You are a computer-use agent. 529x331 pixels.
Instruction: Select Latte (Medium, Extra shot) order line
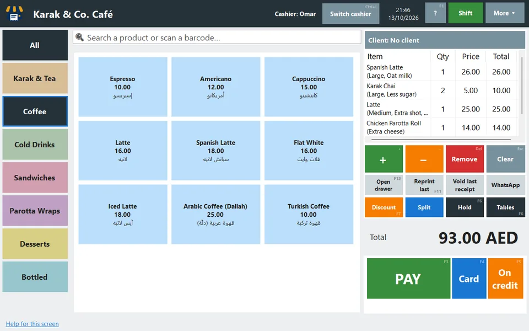[x=441, y=109]
